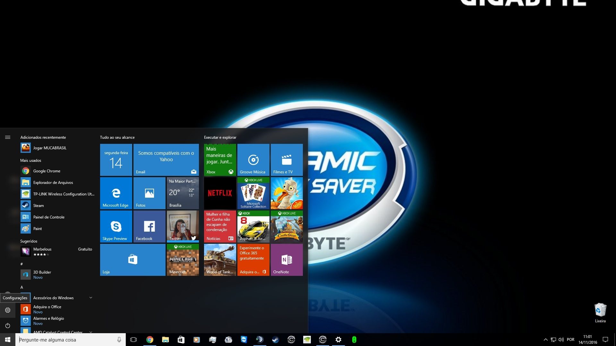Open Settings gear app on taskbar
This screenshot has width=616, height=346.
pos(338,340)
